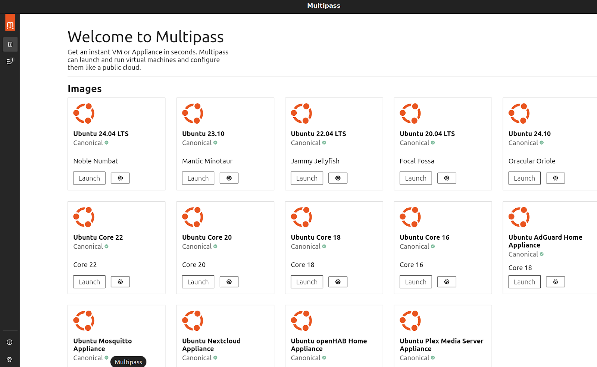Viewport: 597px width, 367px height.
Task: Launch Ubuntu 22.04 LTS Jammy Jellyfish
Action: coord(307,178)
